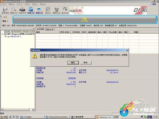The height and width of the screenshot is (119, 159).
Task: Switch to 计算机管理 taskbar window
Action: 82,117
